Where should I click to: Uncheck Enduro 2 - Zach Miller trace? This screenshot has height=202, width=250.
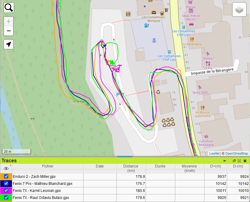click(x=6, y=177)
